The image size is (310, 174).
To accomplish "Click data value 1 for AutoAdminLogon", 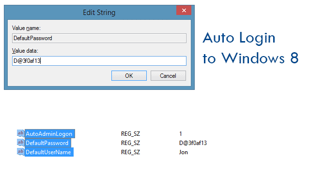I will click(x=181, y=134).
